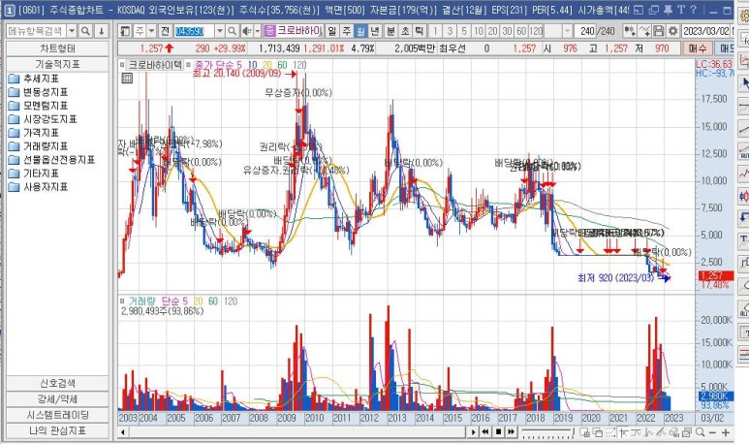Expand the 시장강도지표 folder
Viewport: 749px width, 444px height.
click(43, 119)
